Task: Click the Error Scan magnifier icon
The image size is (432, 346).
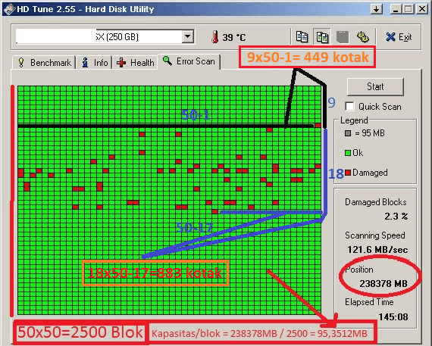Action: click(x=167, y=61)
